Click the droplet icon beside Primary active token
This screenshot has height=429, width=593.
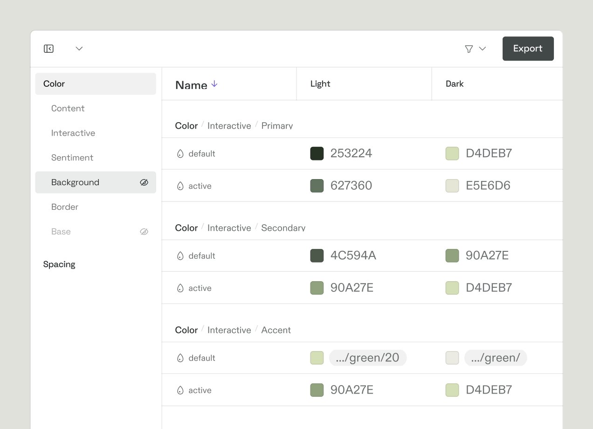click(180, 186)
